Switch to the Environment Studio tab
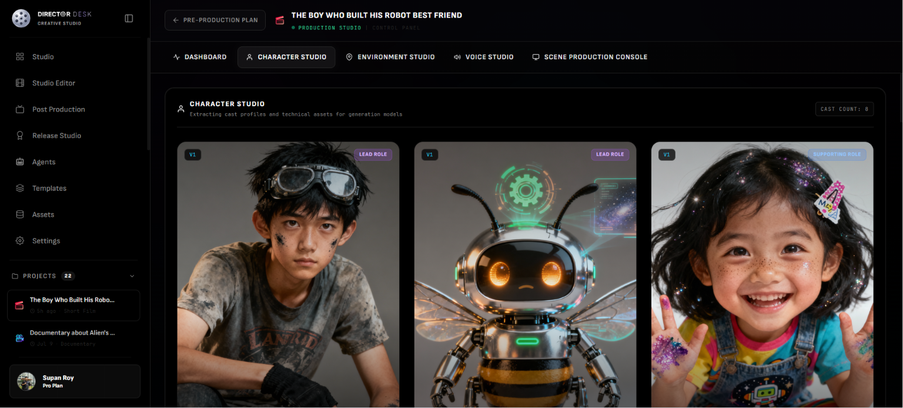903x408 pixels. (x=390, y=57)
